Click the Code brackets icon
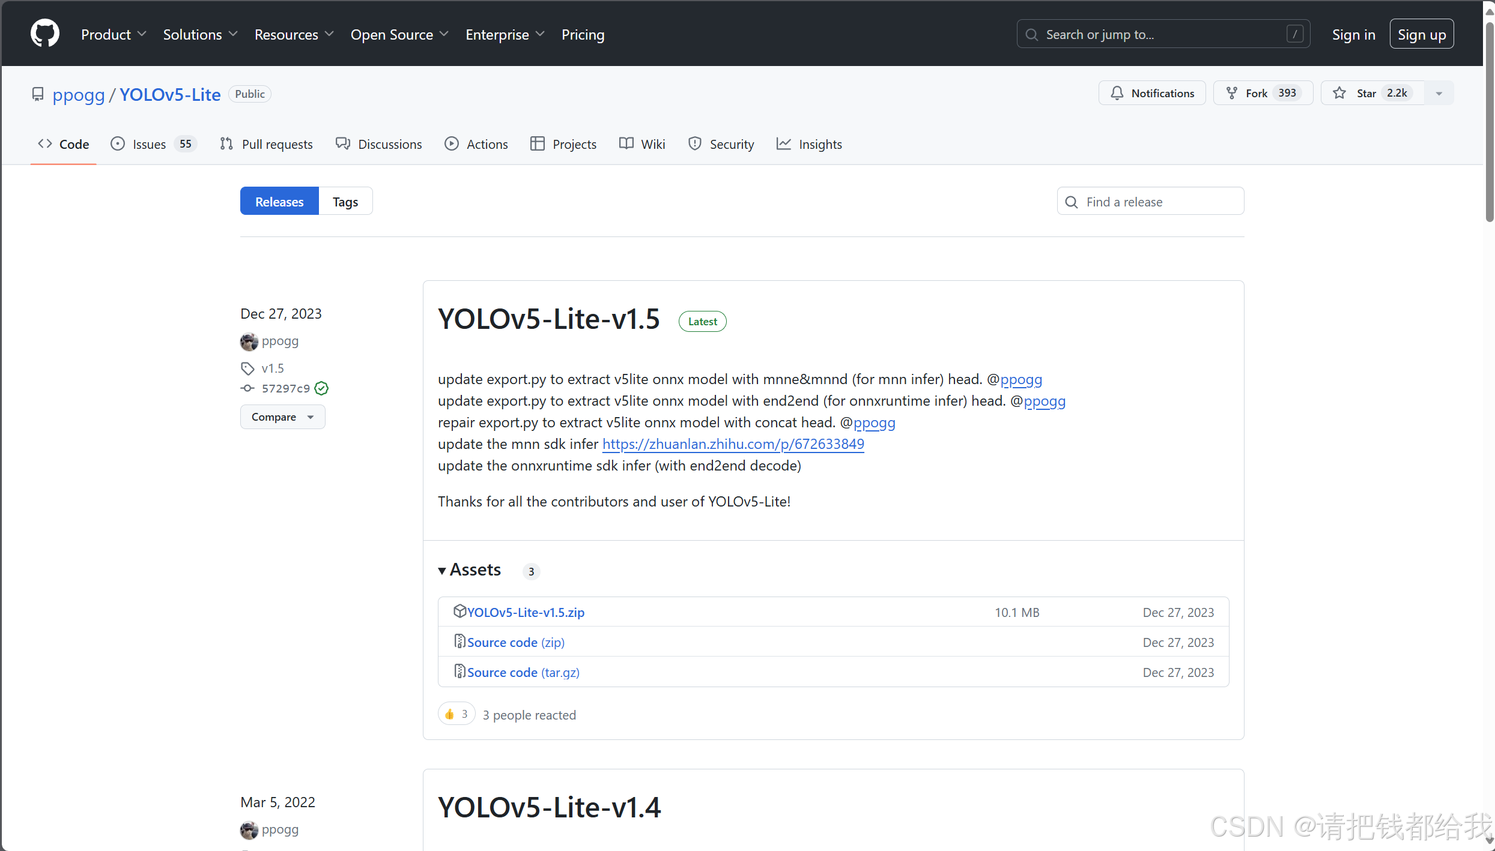This screenshot has height=851, width=1495. point(45,144)
